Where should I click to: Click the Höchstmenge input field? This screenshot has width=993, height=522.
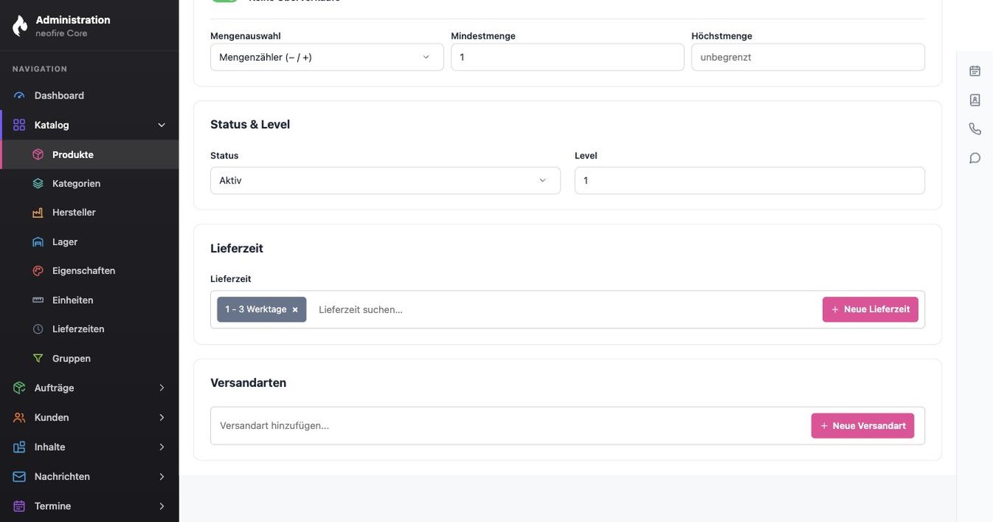808,57
